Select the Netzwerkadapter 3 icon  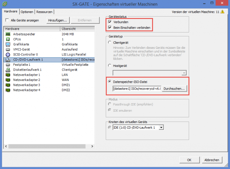tap(8, 85)
